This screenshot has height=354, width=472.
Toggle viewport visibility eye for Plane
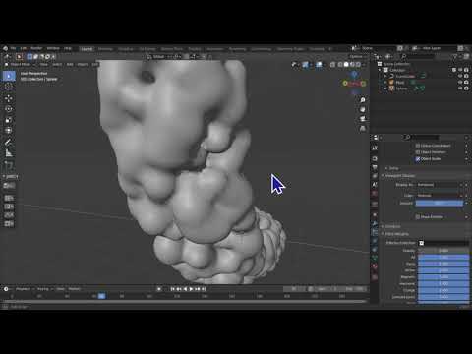pyautogui.click(x=460, y=83)
